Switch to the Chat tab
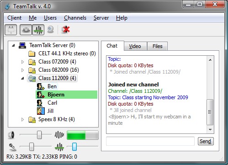The width and height of the screenshot is (228, 165). (x=112, y=46)
